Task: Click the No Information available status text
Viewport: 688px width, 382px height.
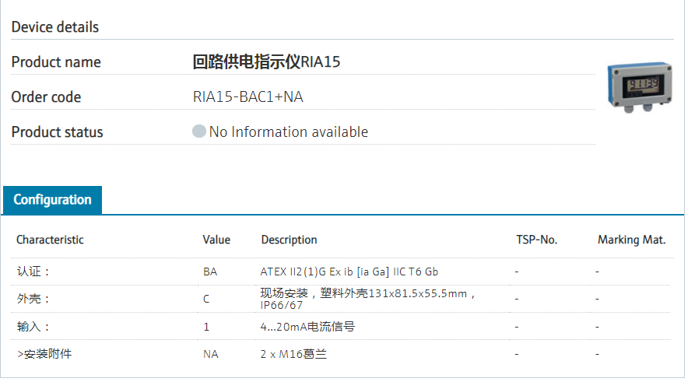Action: coord(288,132)
